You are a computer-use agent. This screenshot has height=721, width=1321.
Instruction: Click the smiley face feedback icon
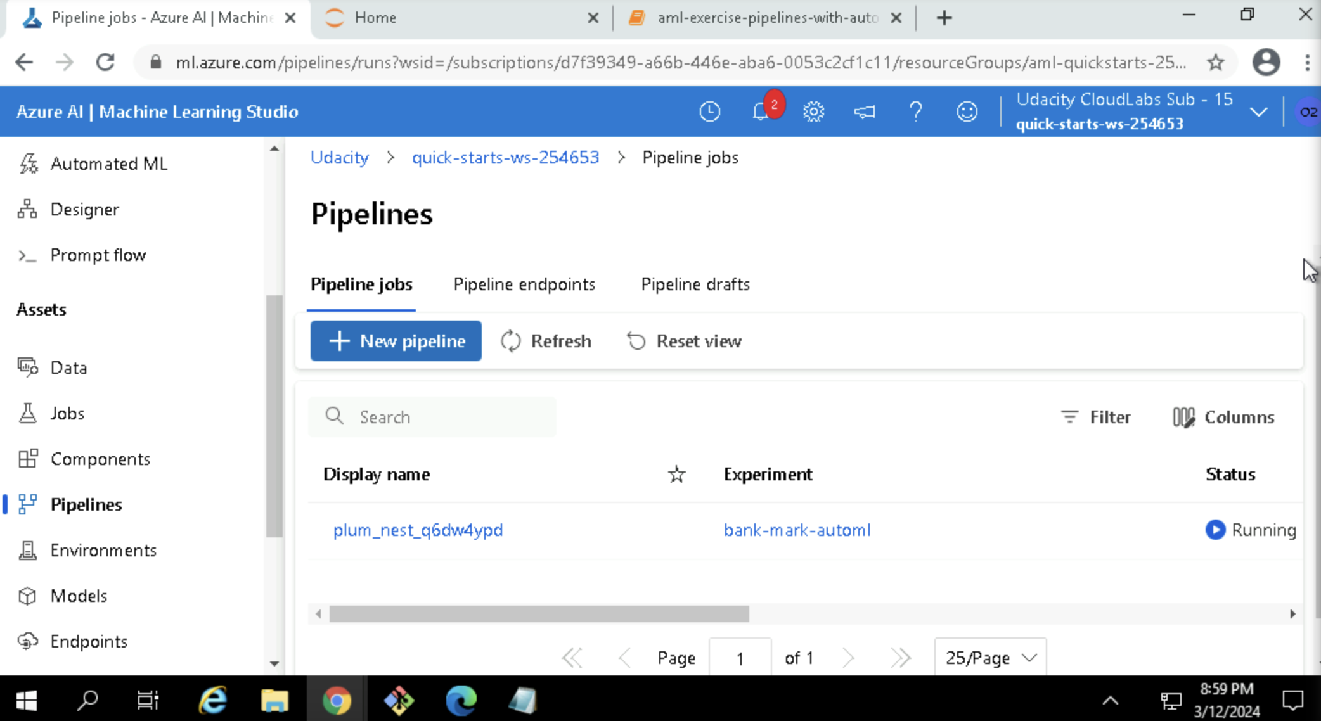click(x=967, y=112)
